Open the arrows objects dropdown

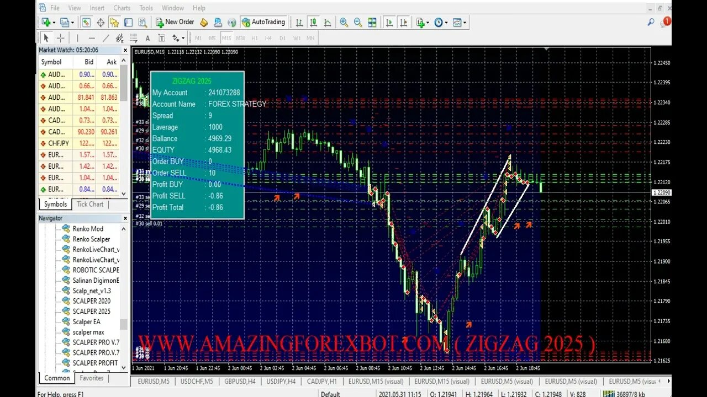[178, 38]
